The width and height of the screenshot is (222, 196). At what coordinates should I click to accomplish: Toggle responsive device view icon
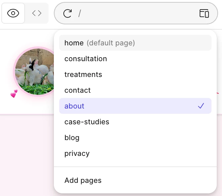click(x=204, y=13)
